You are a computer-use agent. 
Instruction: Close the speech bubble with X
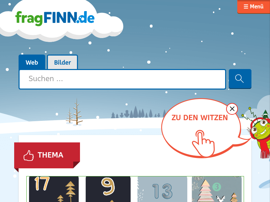point(232,109)
